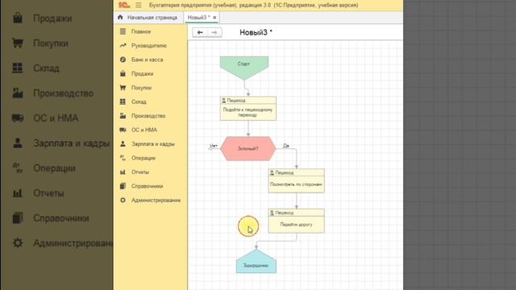This screenshot has height=290, width=516.
Task: Click large Справочники icon in background window
Action: pos(18,218)
